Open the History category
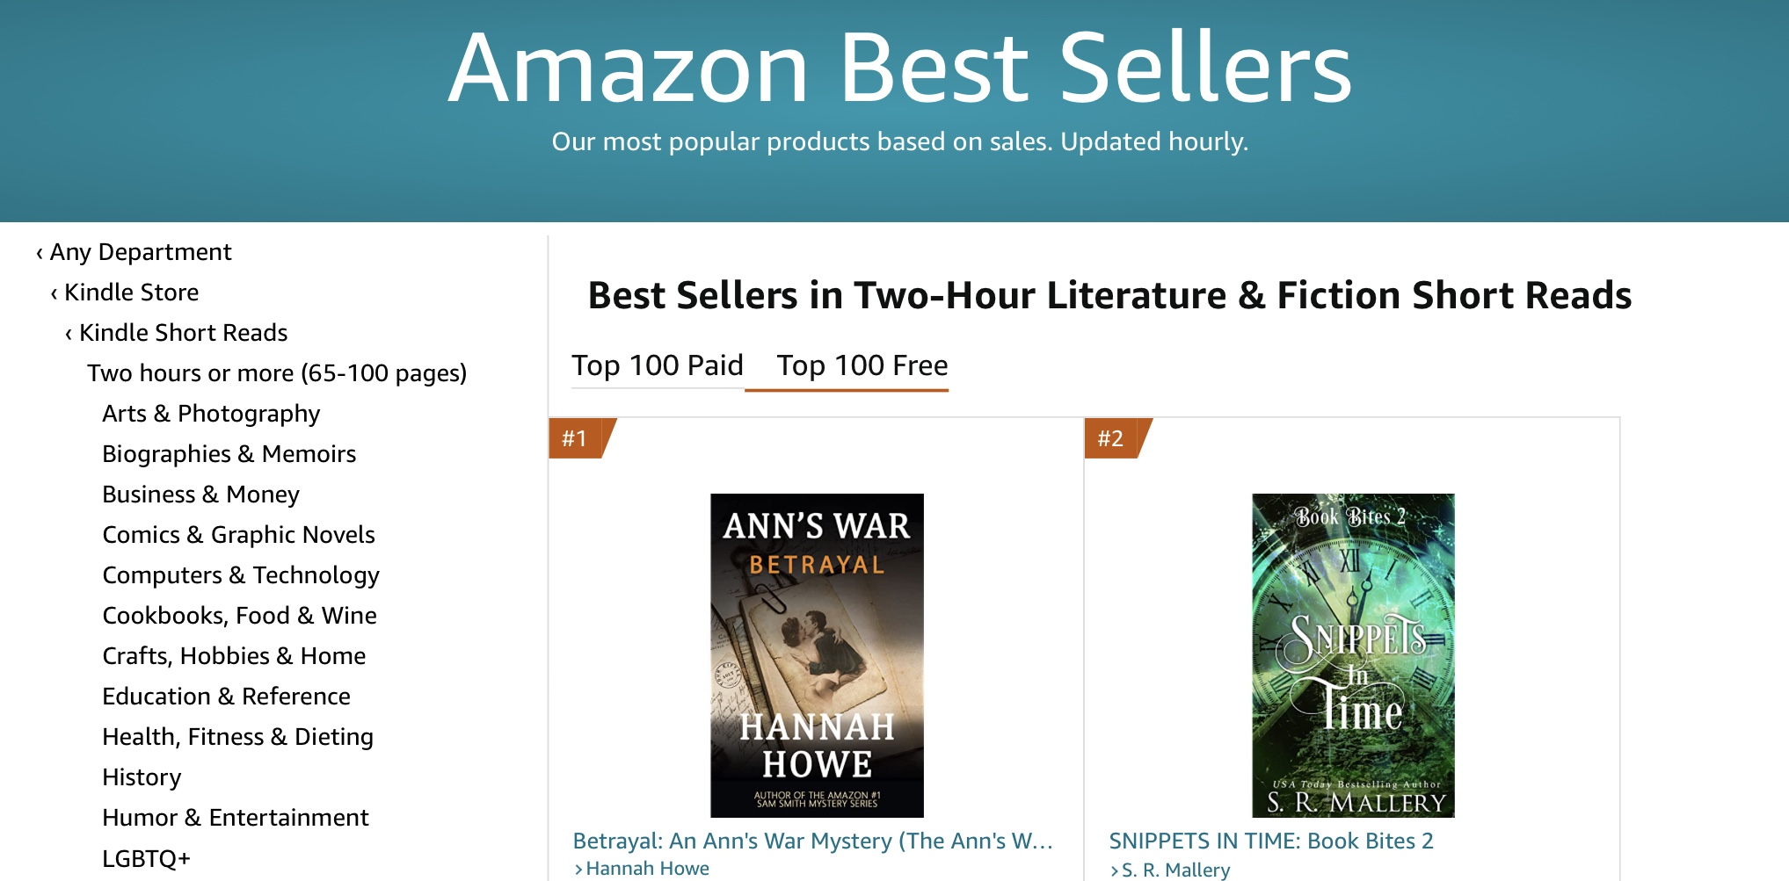Screen dimensions: 1789x881 click(x=142, y=777)
